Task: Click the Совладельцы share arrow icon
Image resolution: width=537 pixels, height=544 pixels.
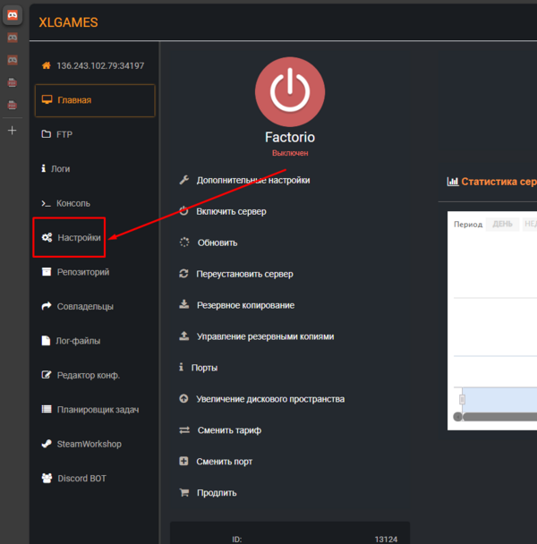Action: (x=47, y=306)
